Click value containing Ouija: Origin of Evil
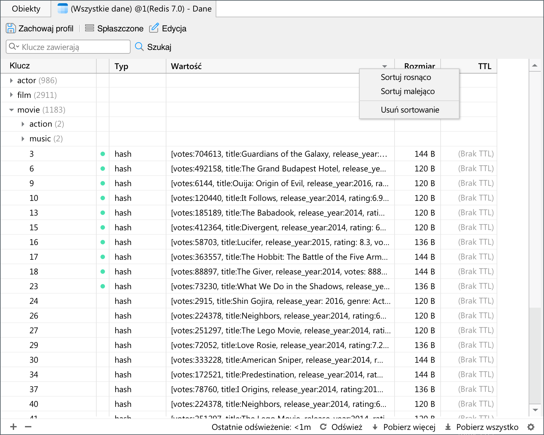This screenshot has height=435, width=544. coord(280,183)
